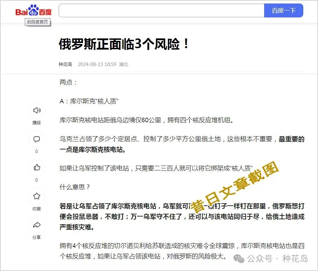Go to 到百度首页 homepage link
The height and width of the screenshot is (271, 318).
point(37,22)
